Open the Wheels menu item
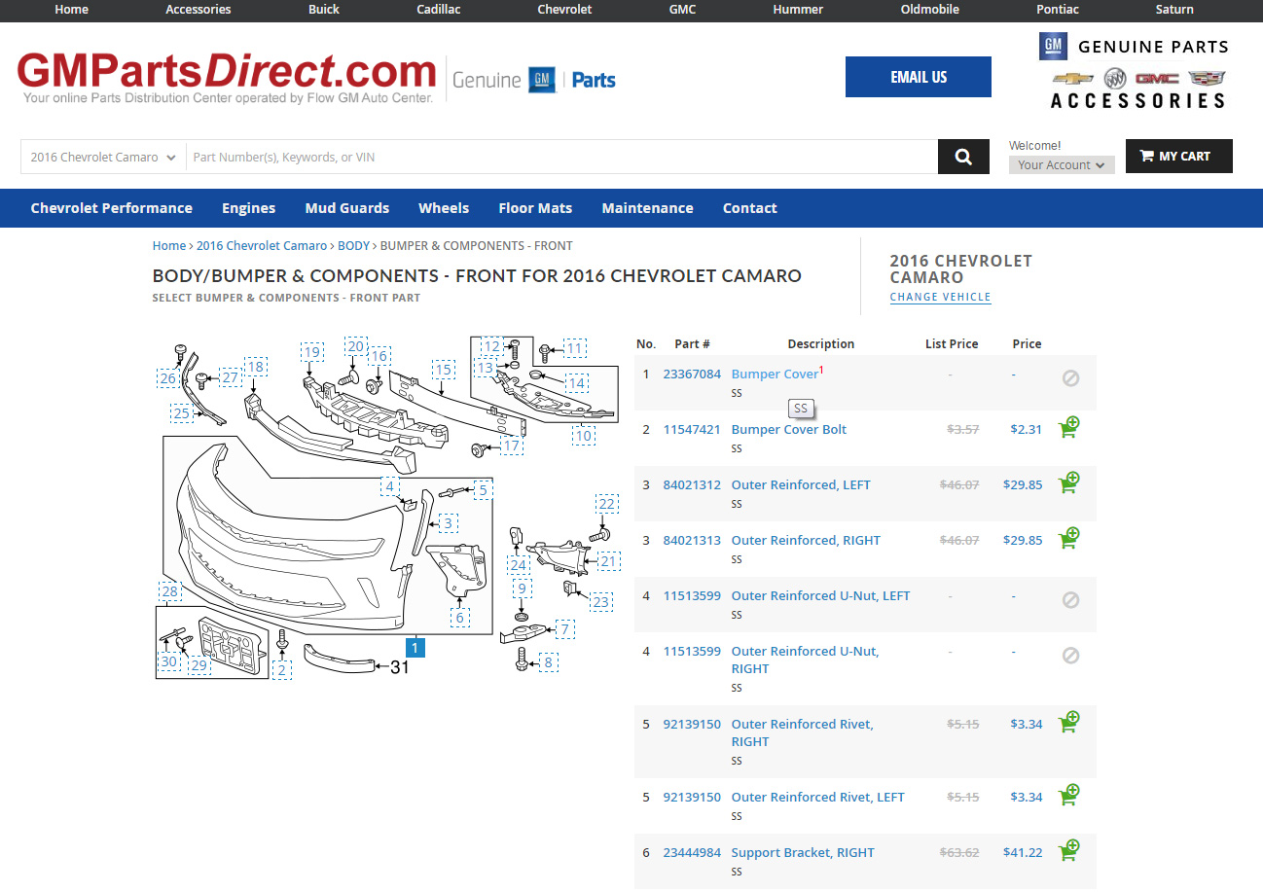 click(444, 208)
